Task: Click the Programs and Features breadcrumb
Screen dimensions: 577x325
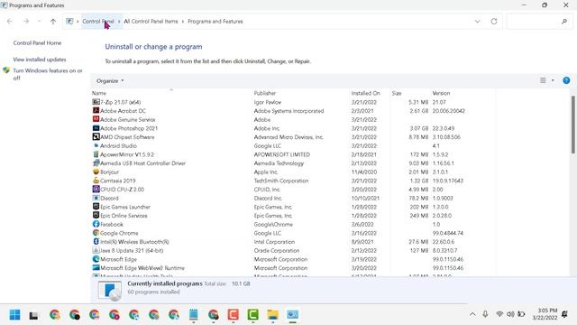Action: click(215, 22)
